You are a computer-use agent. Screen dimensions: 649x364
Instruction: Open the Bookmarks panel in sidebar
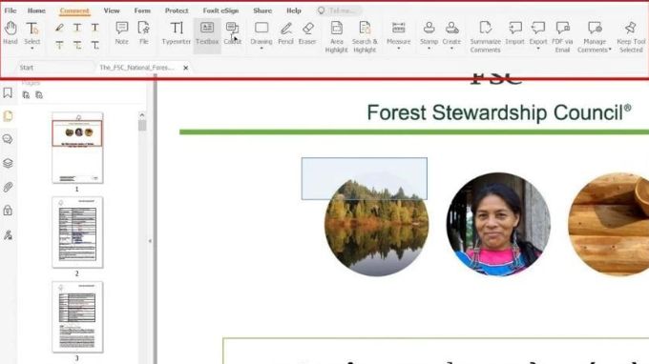click(8, 93)
